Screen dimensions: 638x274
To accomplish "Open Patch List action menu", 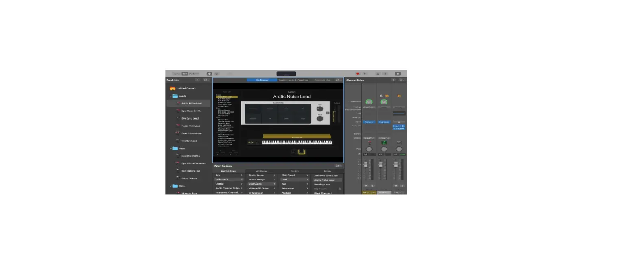I will [x=206, y=80].
